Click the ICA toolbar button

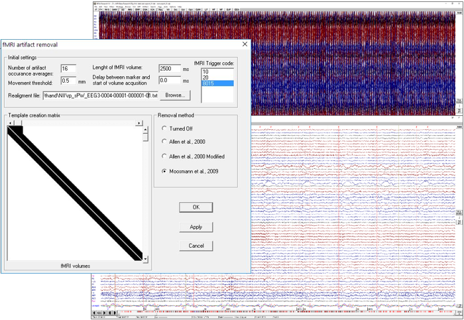tap(152, 9)
